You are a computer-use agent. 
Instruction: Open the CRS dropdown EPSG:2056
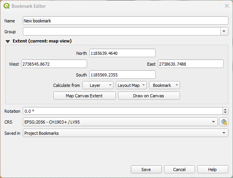tap(120, 122)
